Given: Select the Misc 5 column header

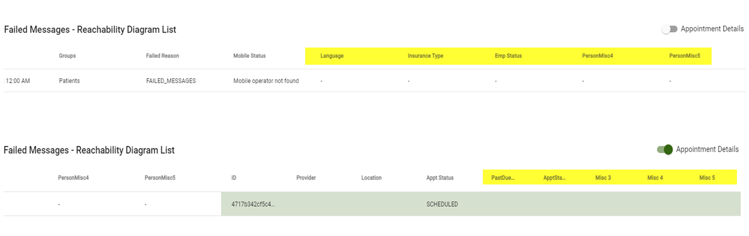Looking at the screenshot, I should (707, 178).
